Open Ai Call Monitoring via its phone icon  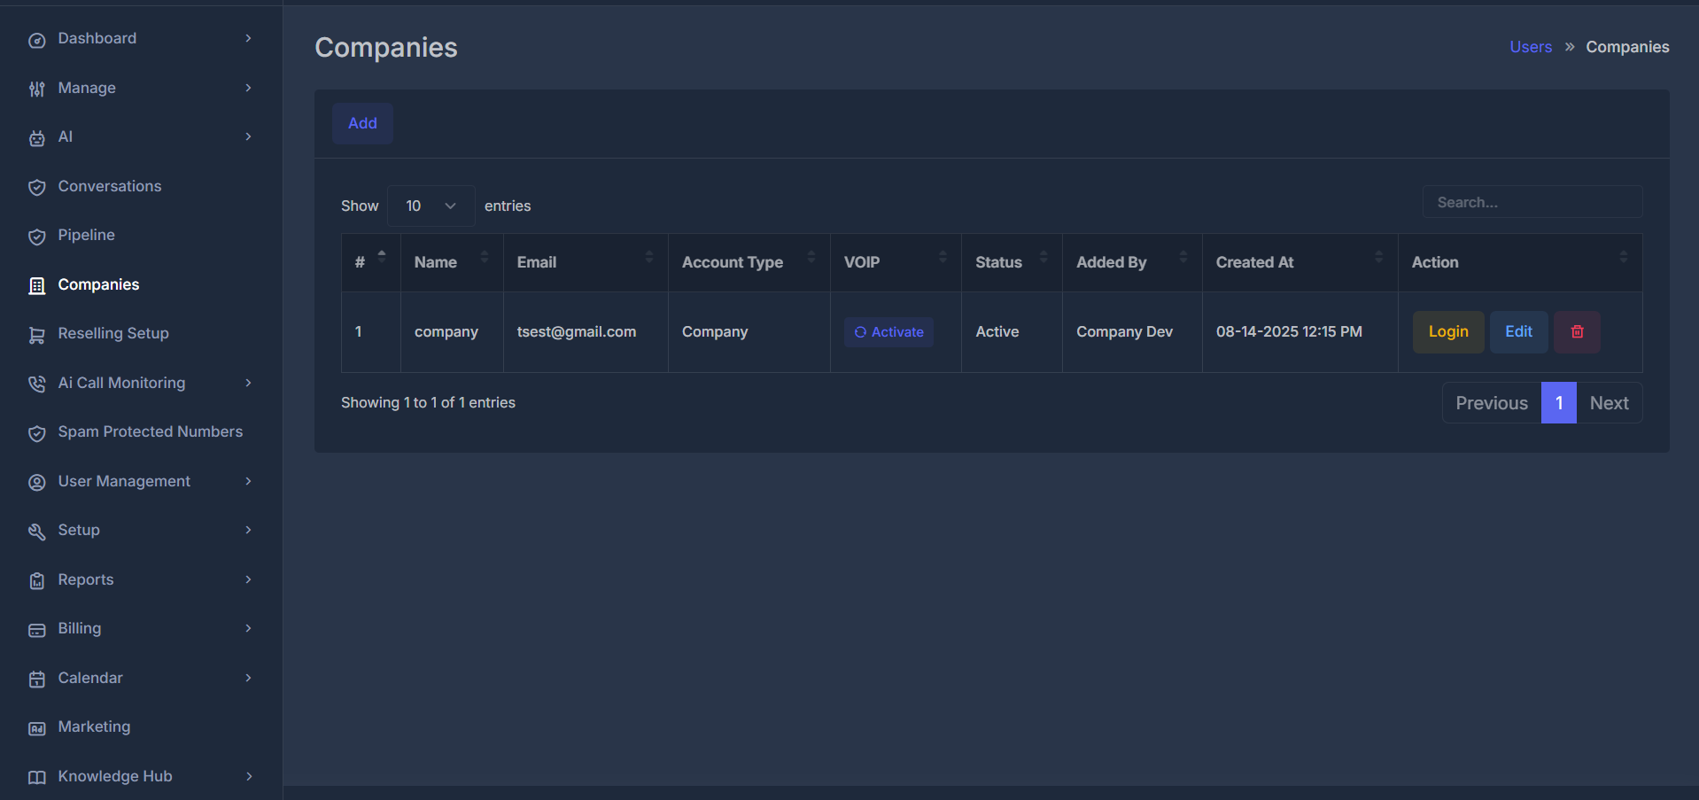coord(36,384)
